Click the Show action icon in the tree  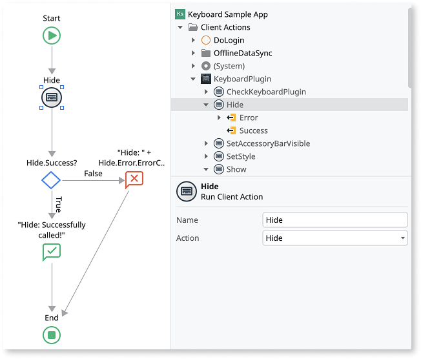(x=219, y=169)
